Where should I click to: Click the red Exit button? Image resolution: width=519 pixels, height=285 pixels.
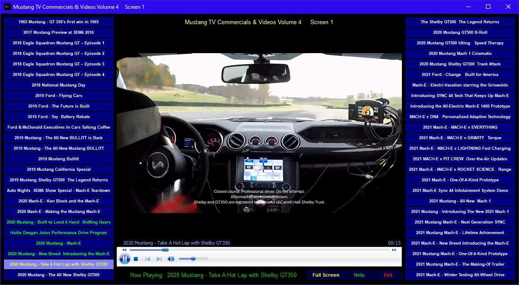pyautogui.click(x=388, y=275)
